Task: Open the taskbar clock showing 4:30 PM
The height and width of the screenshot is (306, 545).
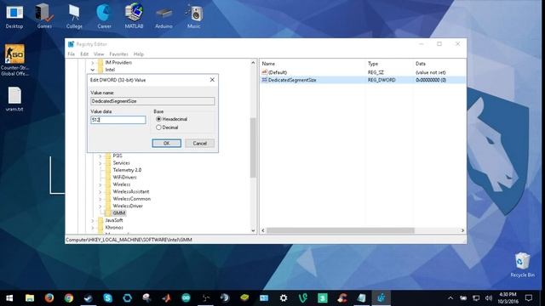Action: [508, 298]
